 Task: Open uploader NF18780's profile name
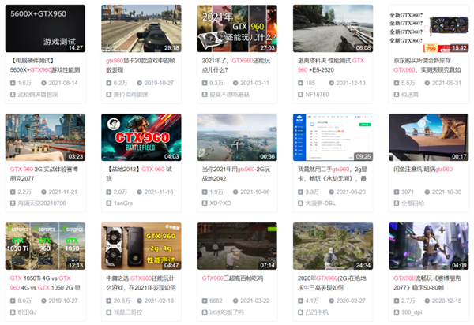(x=317, y=95)
